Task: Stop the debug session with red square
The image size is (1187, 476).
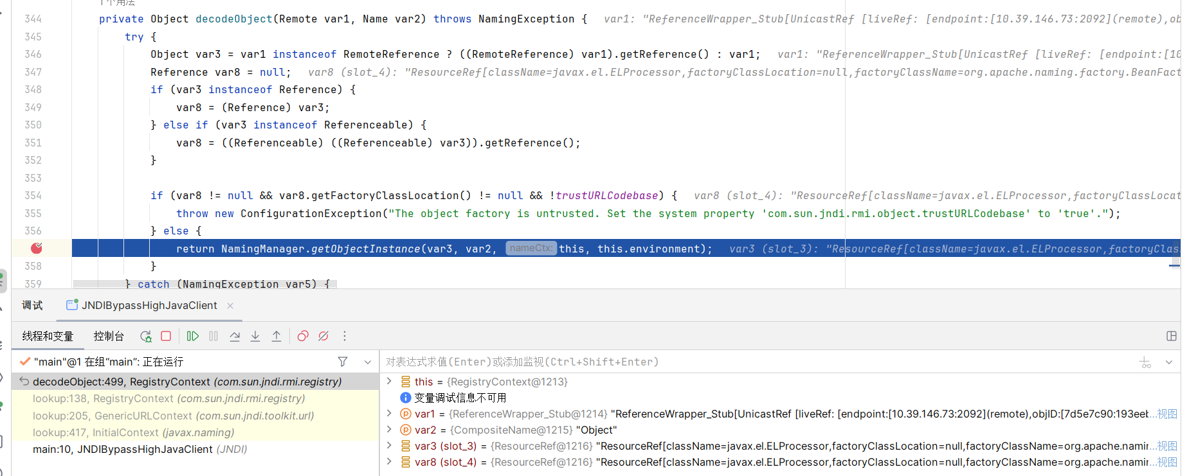Action: click(x=166, y=336)
